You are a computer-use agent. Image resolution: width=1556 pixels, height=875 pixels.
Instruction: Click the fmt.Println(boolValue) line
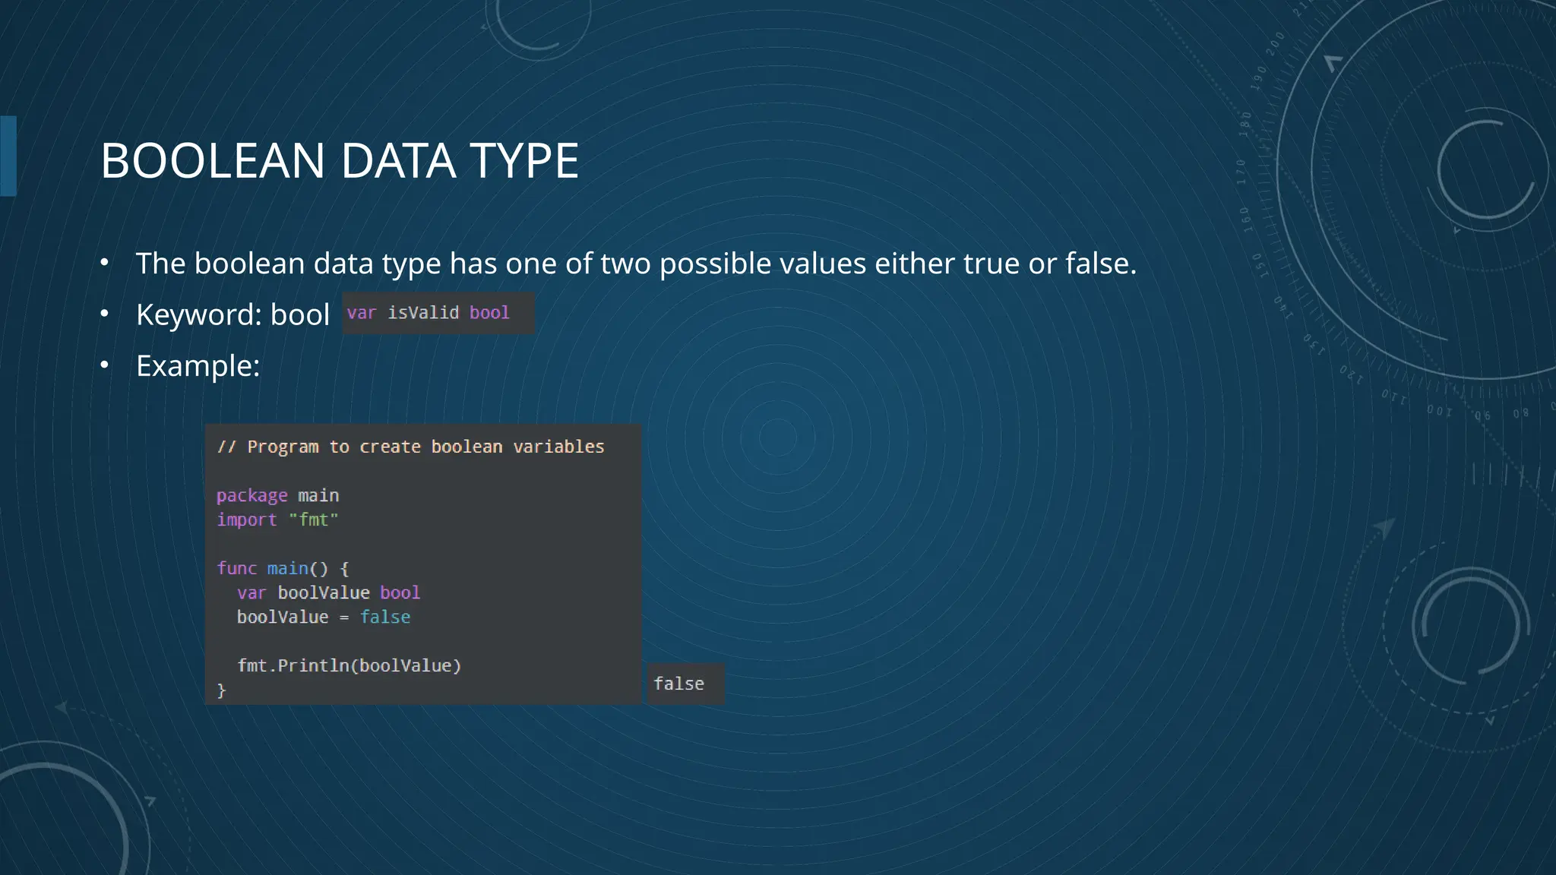click(x=349, y=665)
